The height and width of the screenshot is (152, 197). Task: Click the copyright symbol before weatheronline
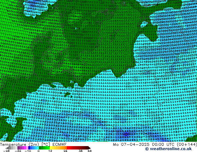(x=147, y=149)
